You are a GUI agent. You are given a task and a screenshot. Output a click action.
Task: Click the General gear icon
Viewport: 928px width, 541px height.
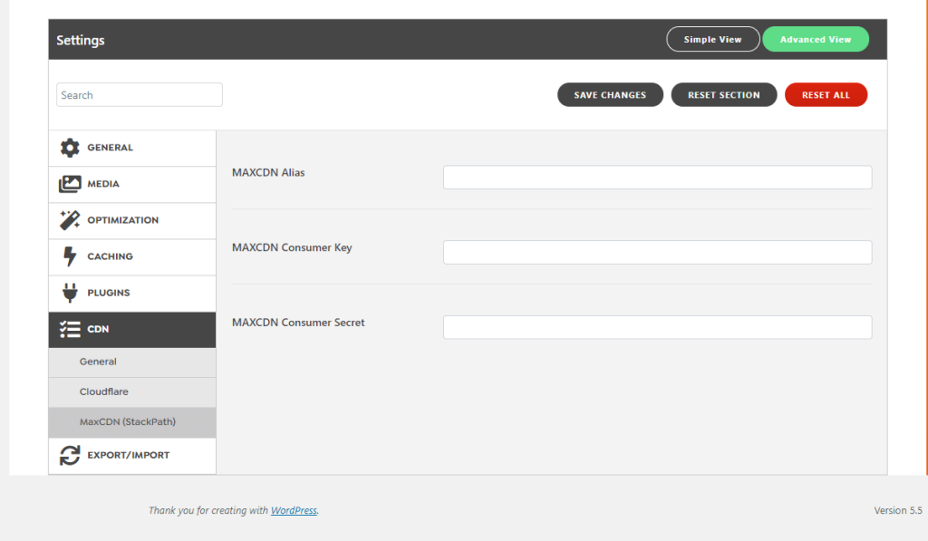pyautogui.click(x=70, y=148)
